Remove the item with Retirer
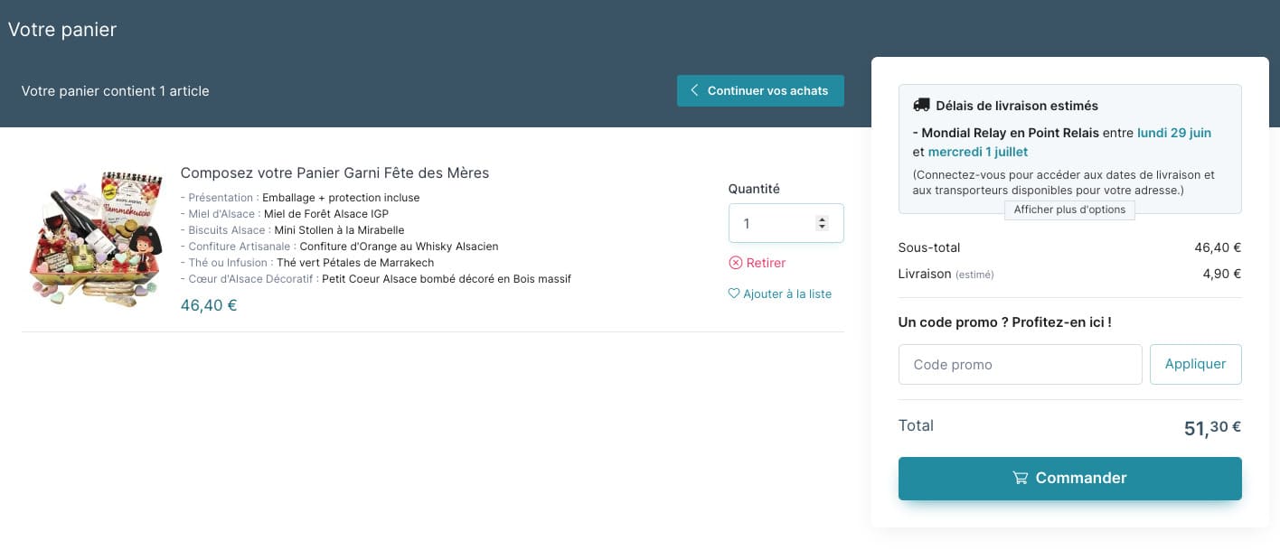 click(758, 263)
